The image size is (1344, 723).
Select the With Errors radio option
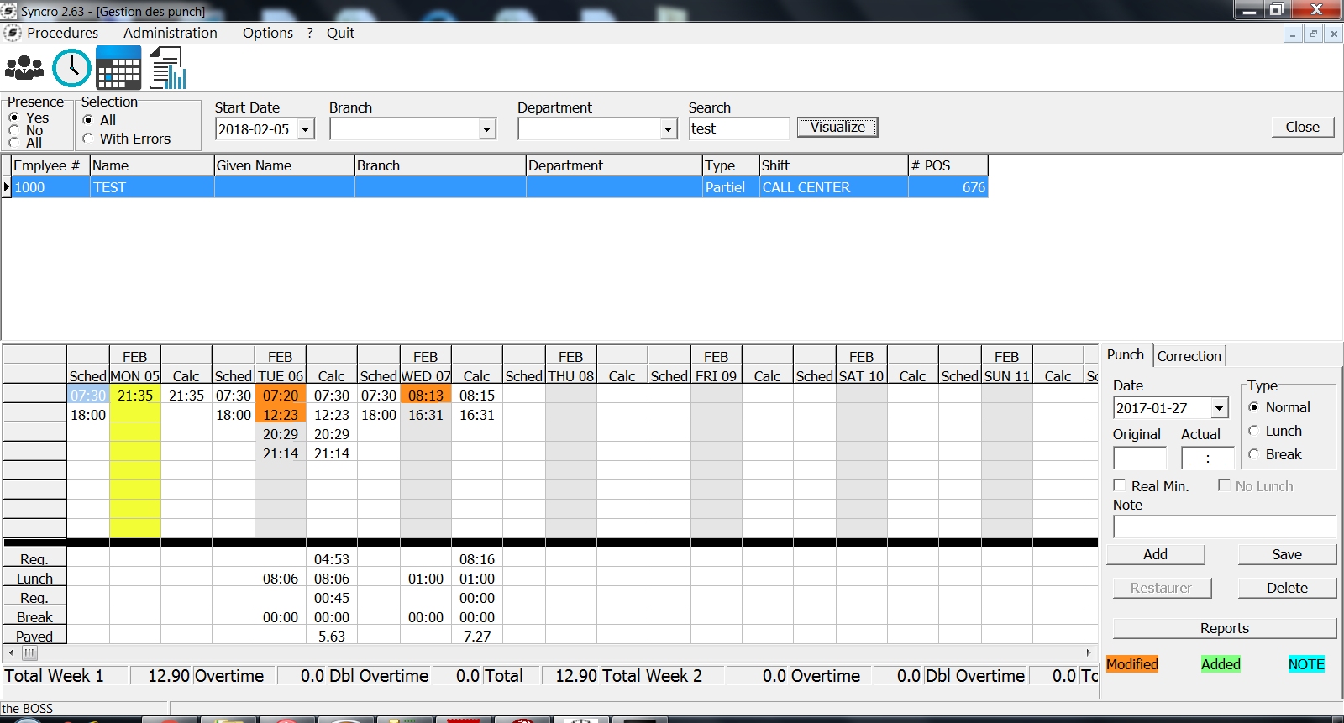tap(88, 139)
